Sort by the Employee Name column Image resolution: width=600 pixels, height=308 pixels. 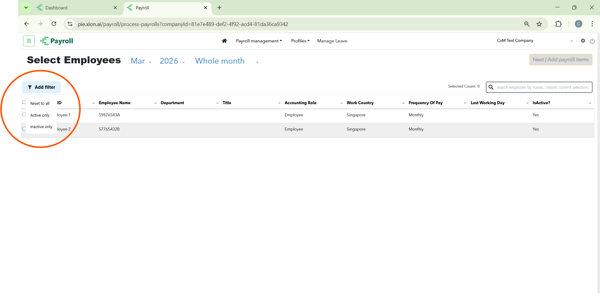pos(115,103)
